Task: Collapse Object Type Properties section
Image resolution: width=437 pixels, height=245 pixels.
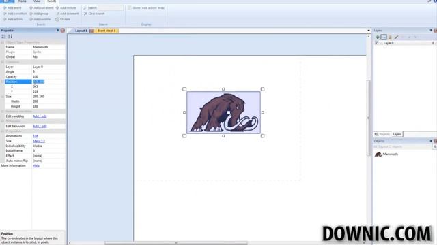Action: [x=3, y=42]
